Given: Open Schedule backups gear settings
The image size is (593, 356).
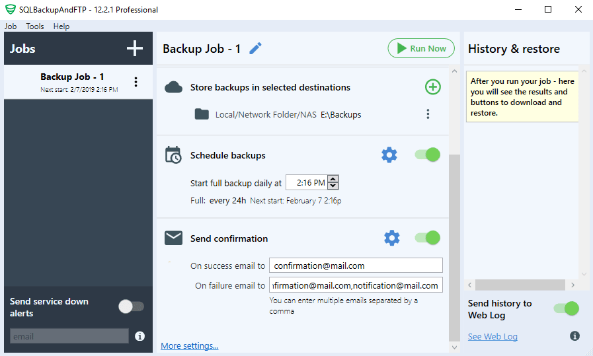Looking at the screenshot, I should point(389,155).
